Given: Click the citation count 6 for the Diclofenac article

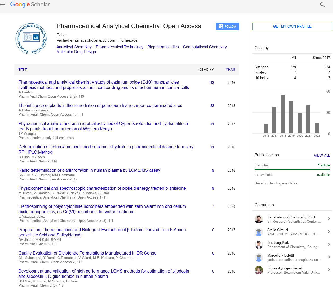Looking at the screenshot, I should tap(213, 253).
